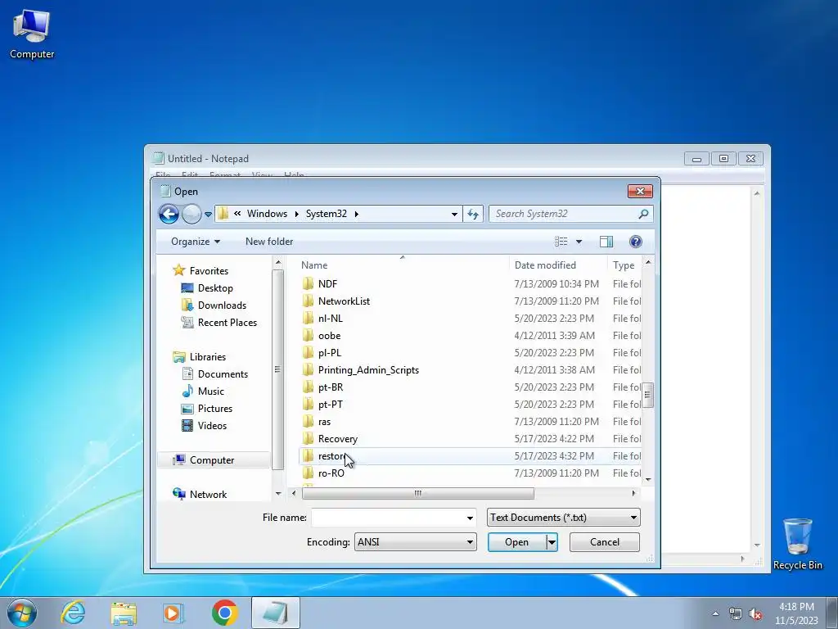Screen dimensions: 838x629
Task: Click the refresh button beside address bar
Action: click(x=473, y=214)
